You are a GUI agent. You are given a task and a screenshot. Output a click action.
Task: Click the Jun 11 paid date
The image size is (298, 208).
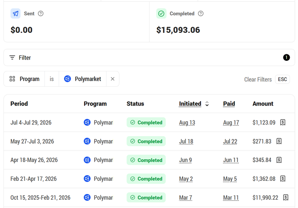click(x=231, y=160)
